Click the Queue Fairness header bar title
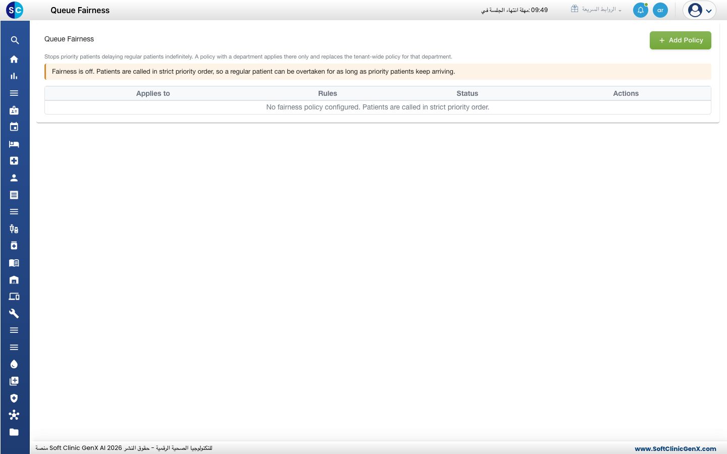 click(80, 10)
